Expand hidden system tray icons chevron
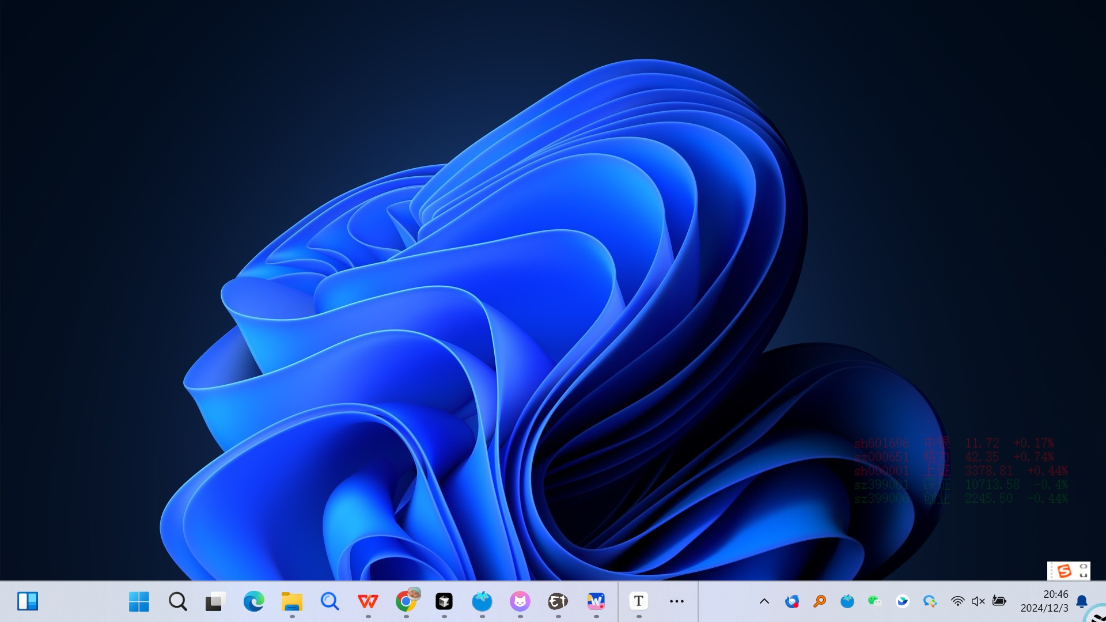The width and height of the screenshot is (1106, 622). coord(764,601)
